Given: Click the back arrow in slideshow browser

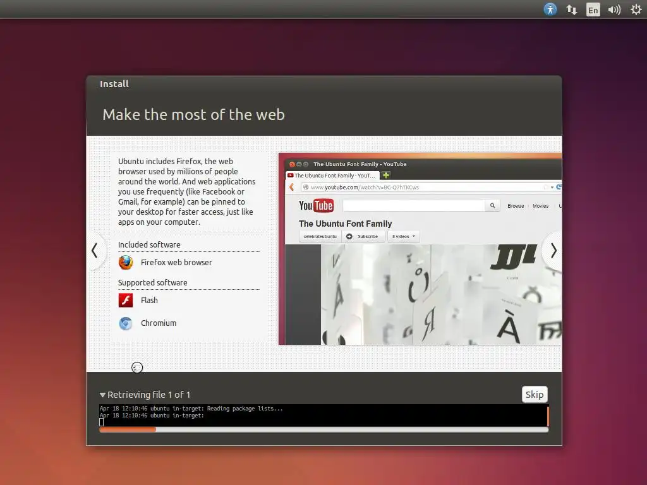Looking at the screenshot, I should point(292,187).
